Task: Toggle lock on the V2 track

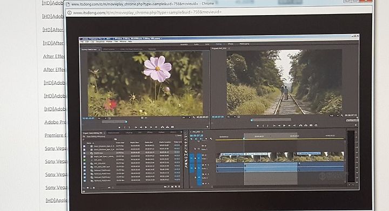Action: (x=195, y=149)
